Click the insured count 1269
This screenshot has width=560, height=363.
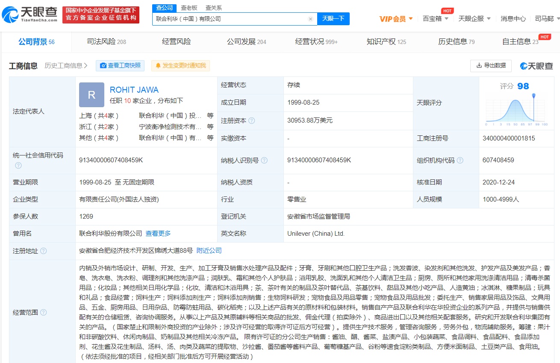coord(86,217)
